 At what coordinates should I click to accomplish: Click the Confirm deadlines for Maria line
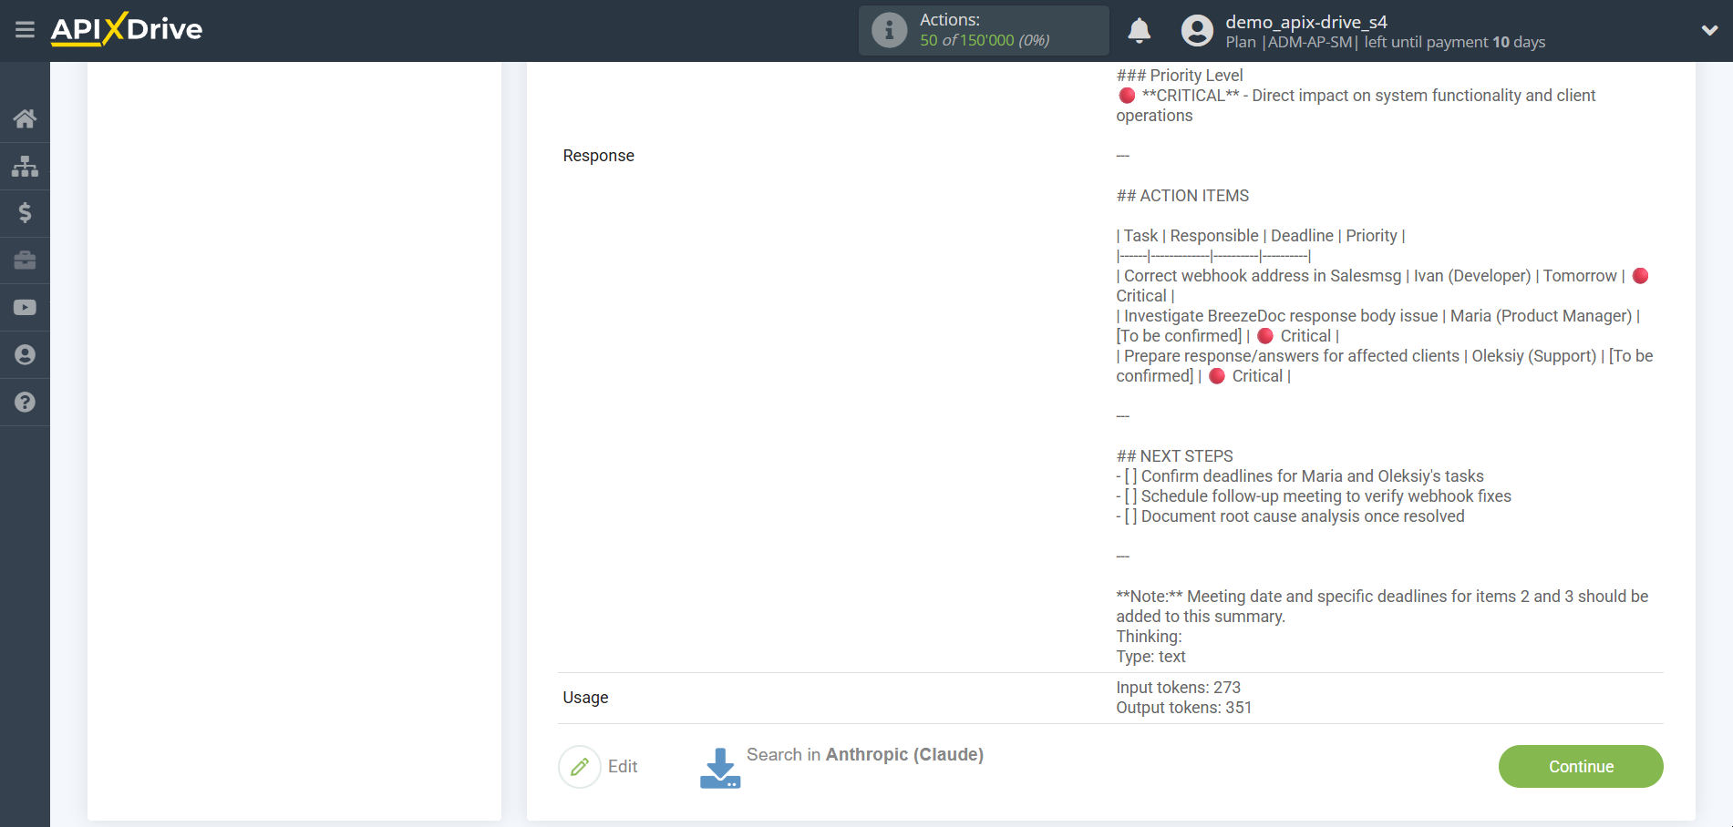pyautogui.click(x=1300, y=476)
